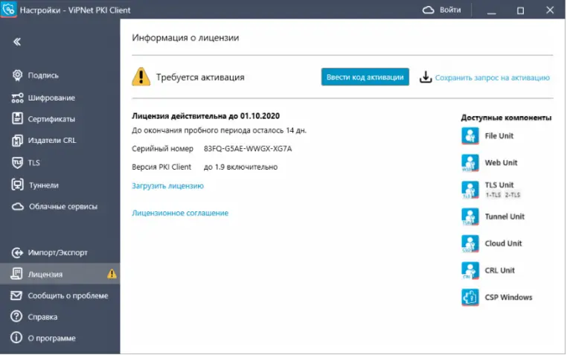Viewport: 567px width, 355px height.
Task: Click the File Unit component icon
Action: click(470, 136)
